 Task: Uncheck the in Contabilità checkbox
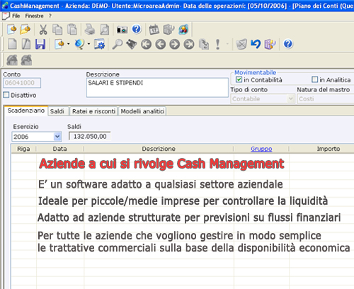[239, 79]
